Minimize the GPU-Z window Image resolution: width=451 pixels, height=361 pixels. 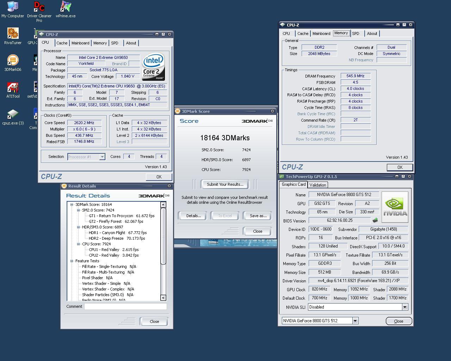point(397,176)
